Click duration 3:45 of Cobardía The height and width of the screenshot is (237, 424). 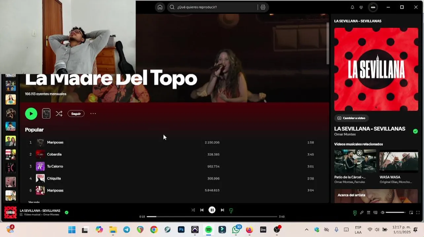310,154
